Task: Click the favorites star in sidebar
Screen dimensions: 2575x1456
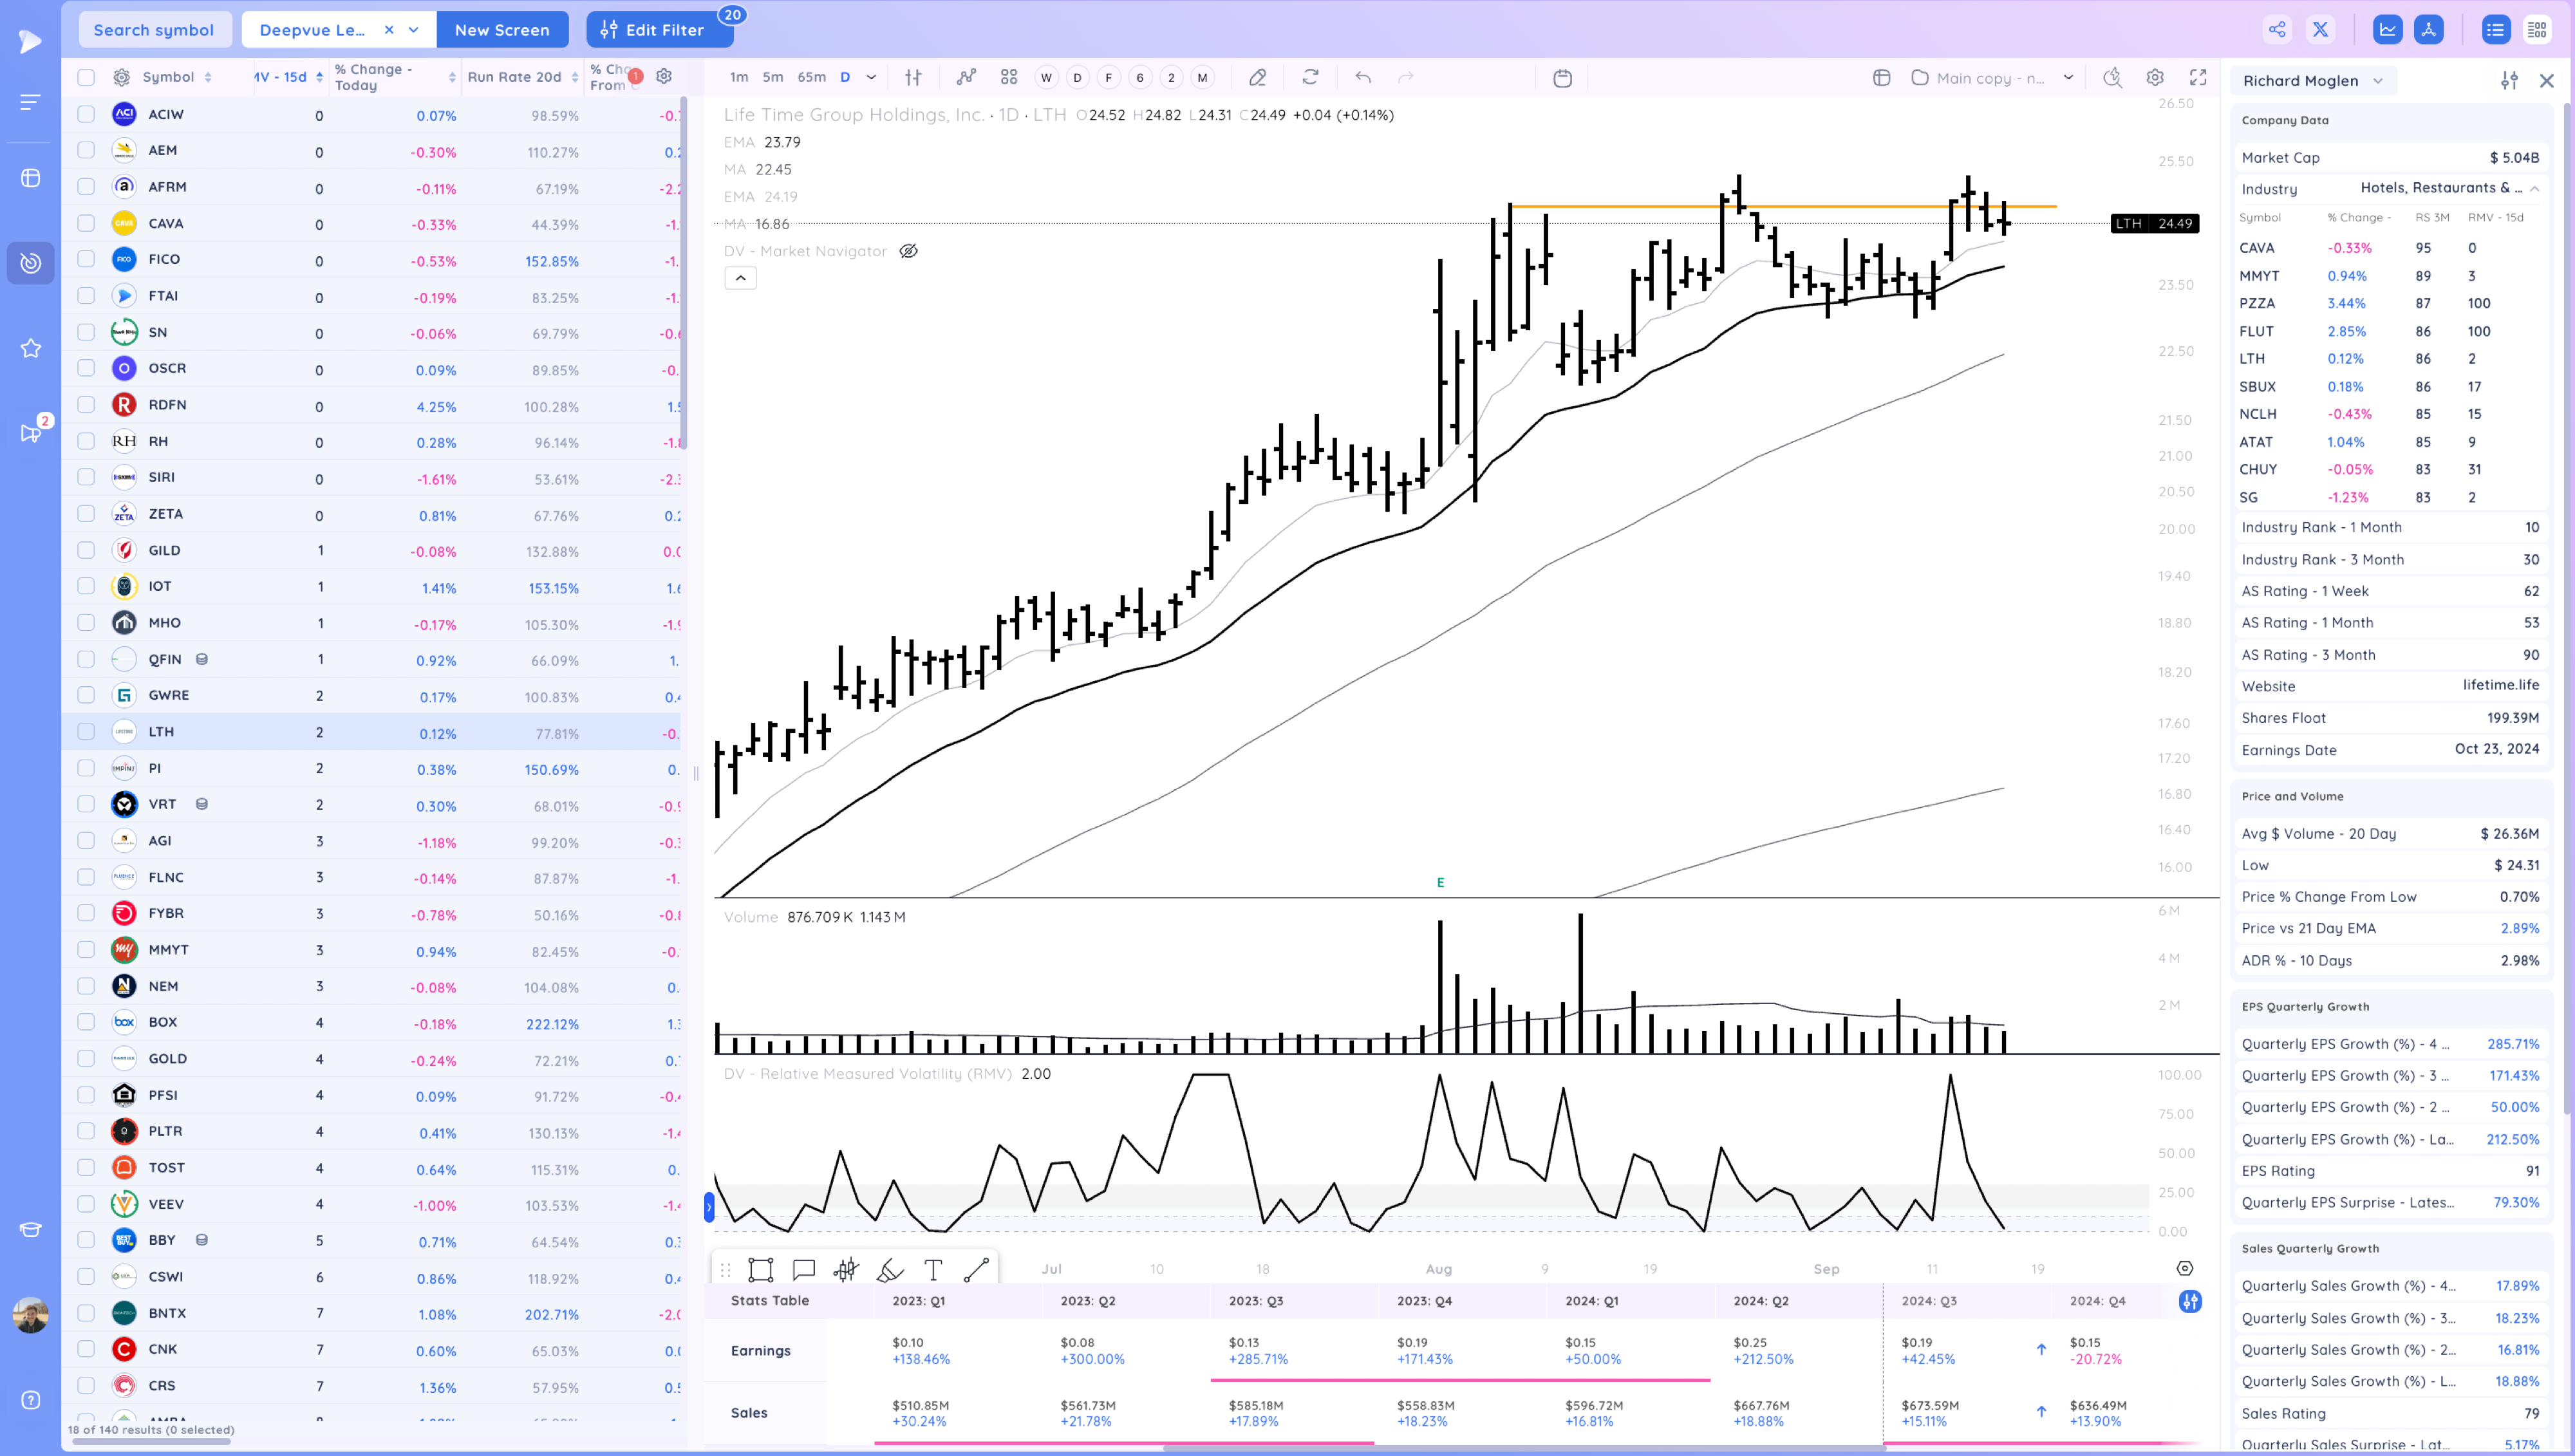Action: (x=31, y=348)
